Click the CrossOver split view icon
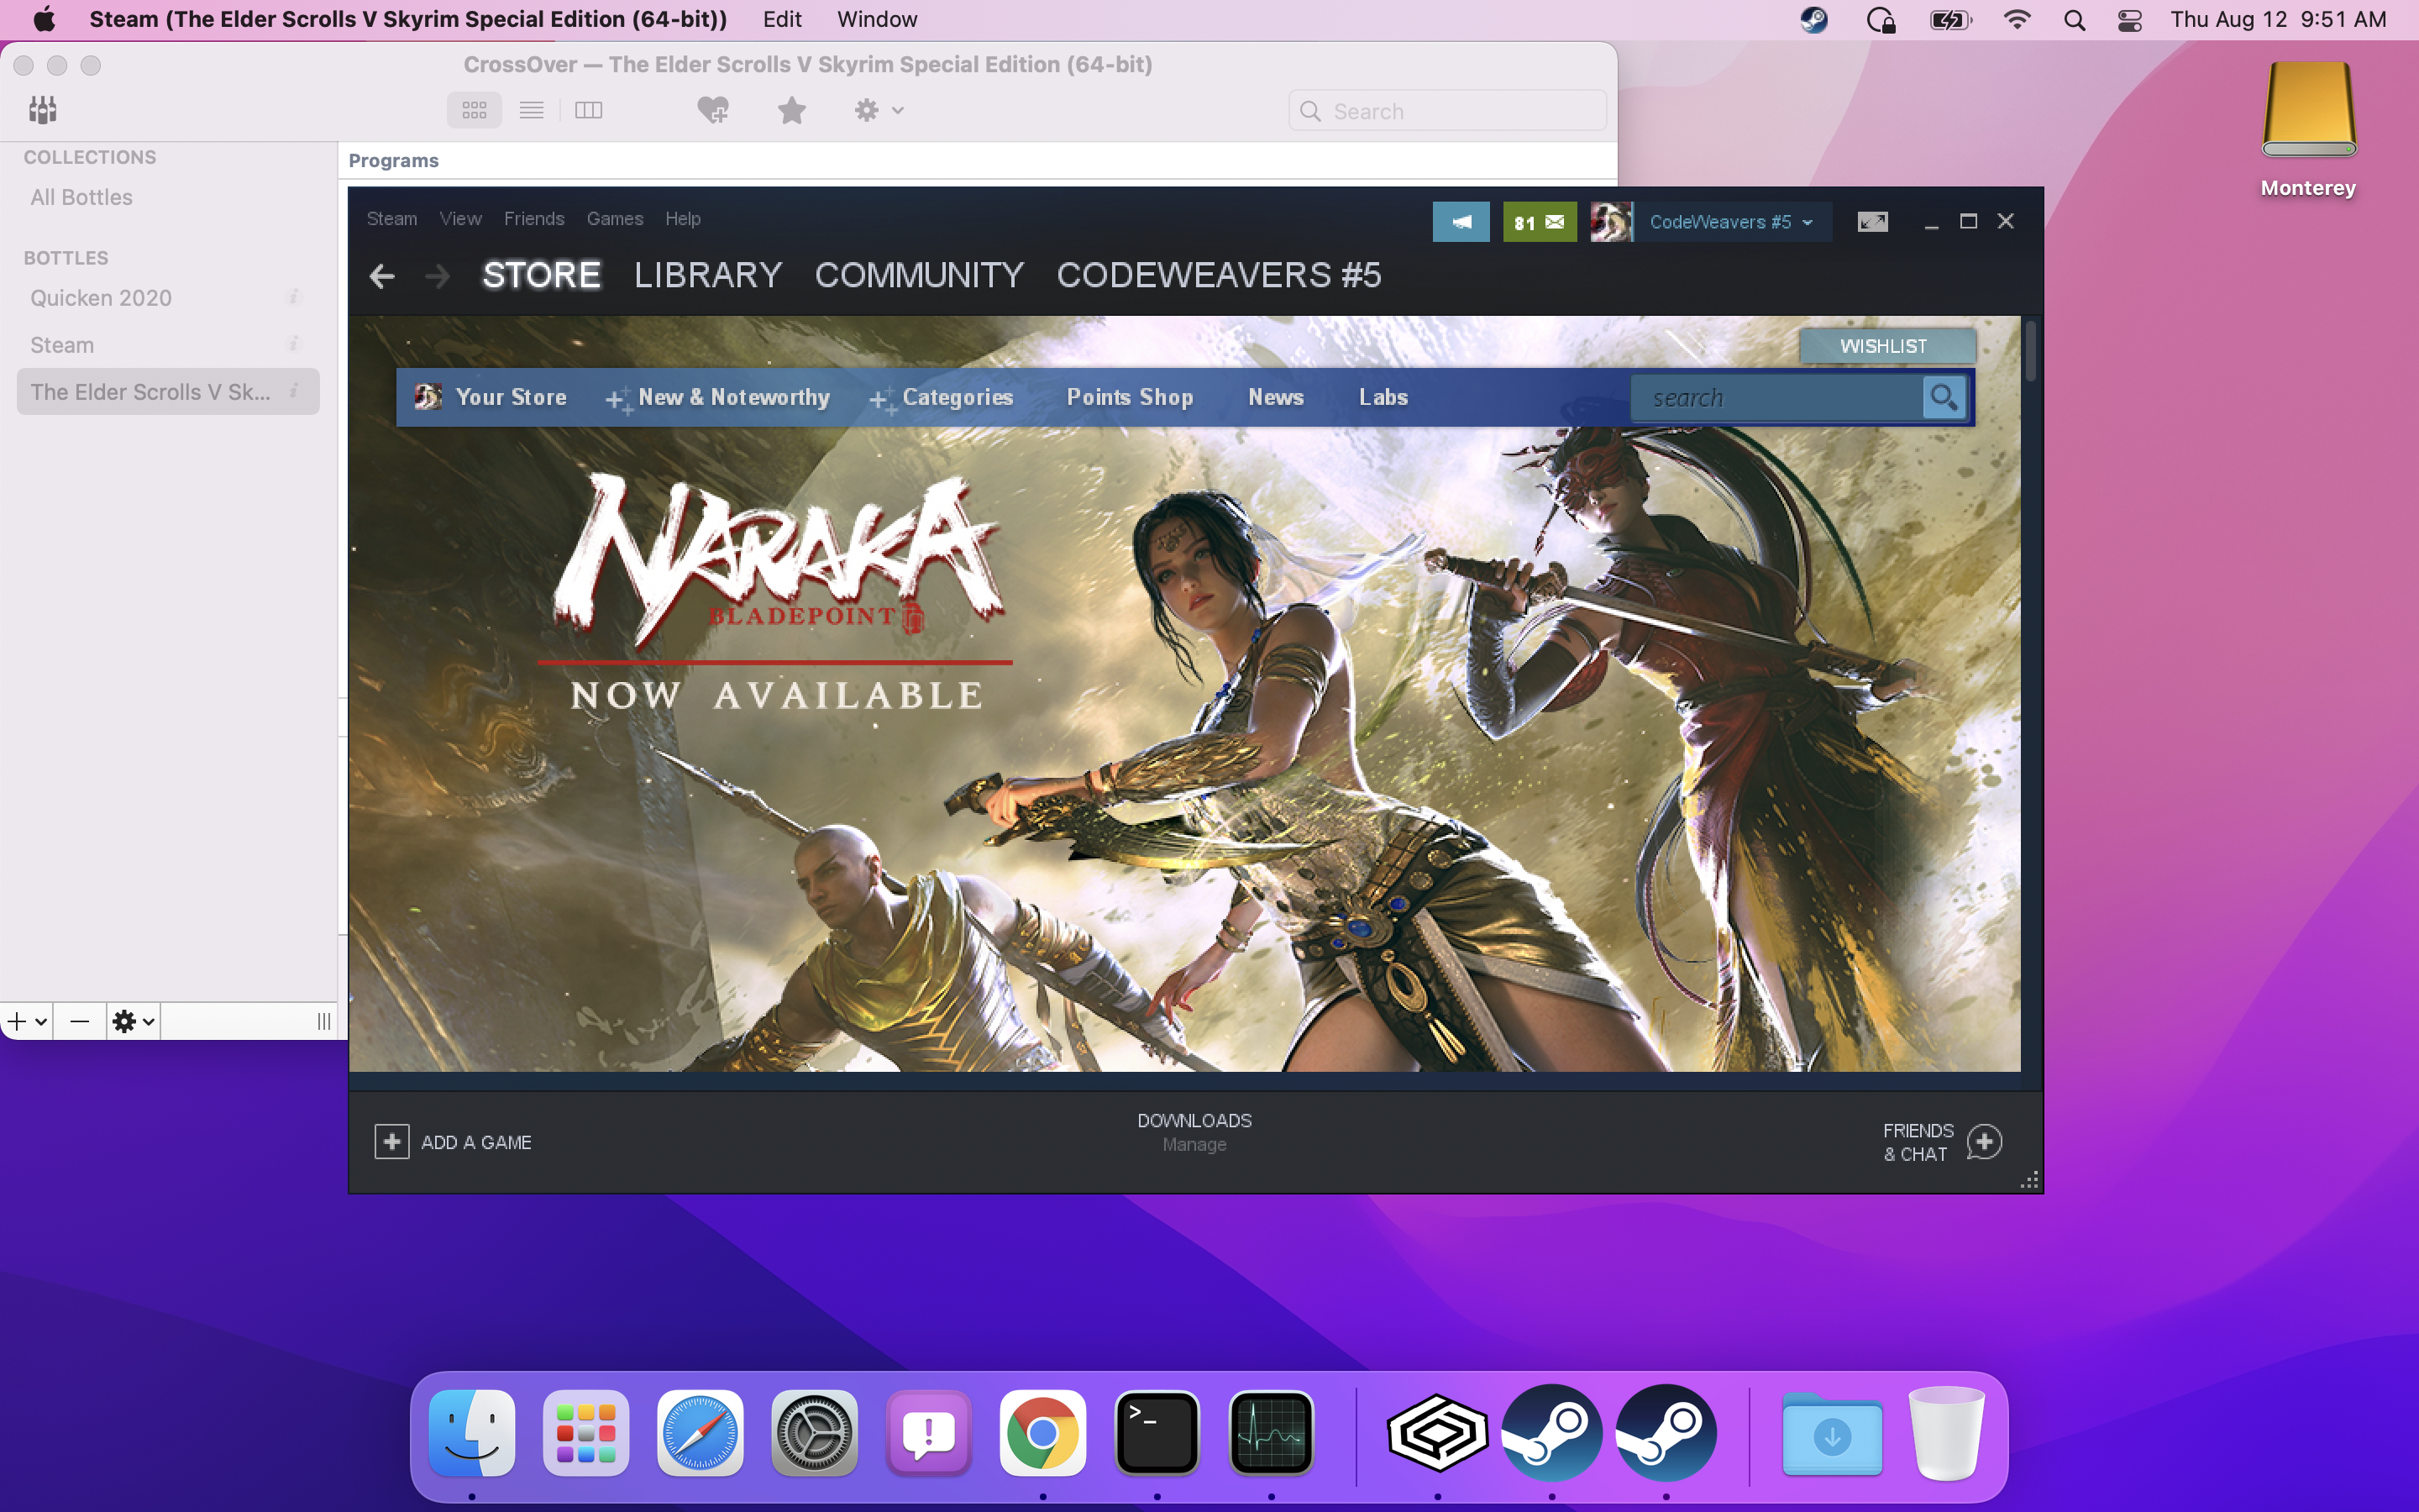This screenshot has width=2419, height=1512. [589, 110]
